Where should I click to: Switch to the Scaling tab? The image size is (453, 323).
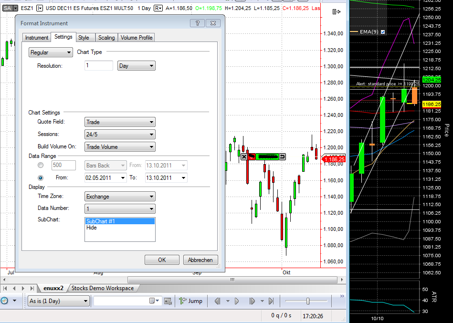[x=106, y=38]
